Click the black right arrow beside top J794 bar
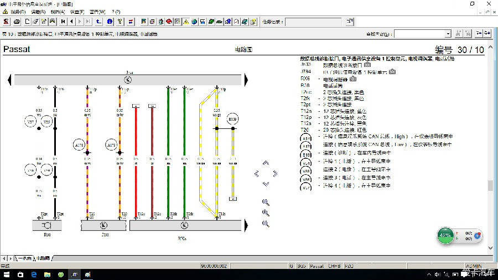Viewport: 498px width, 280px height. [246, 80]
